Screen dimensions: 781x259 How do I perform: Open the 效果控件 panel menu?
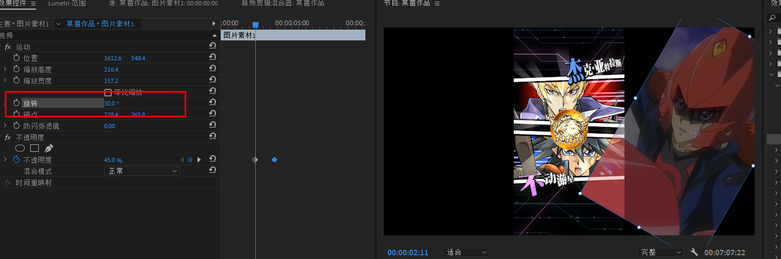(33, 3)
